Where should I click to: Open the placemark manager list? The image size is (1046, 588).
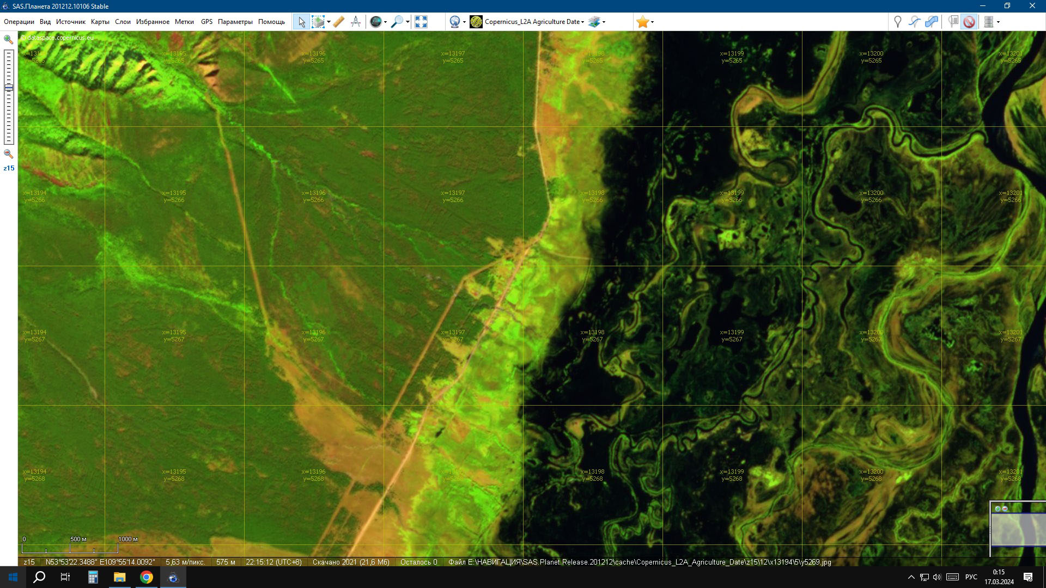click(953, 22)
